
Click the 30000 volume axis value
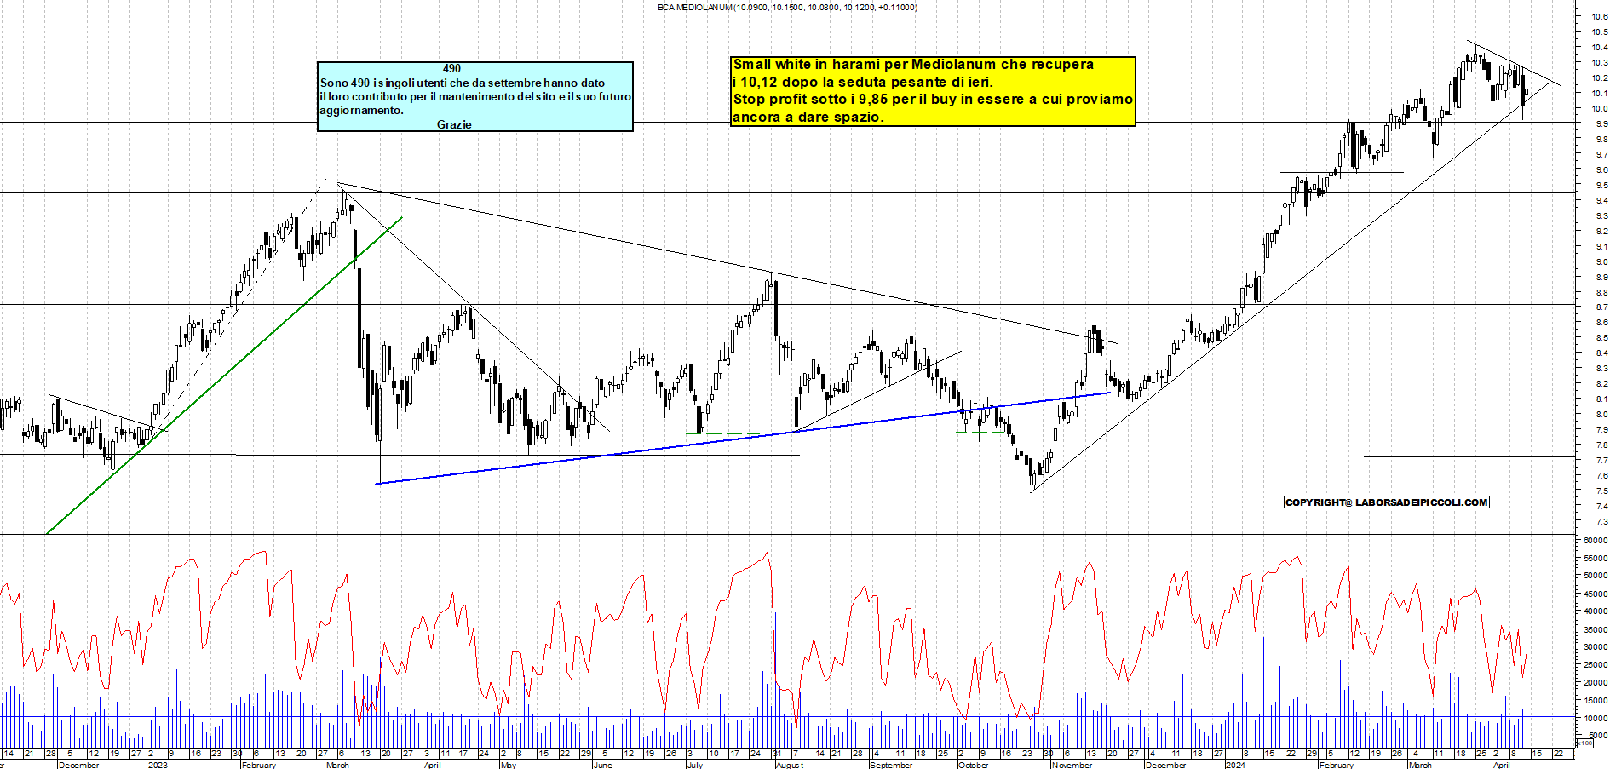pos(1596,646)
